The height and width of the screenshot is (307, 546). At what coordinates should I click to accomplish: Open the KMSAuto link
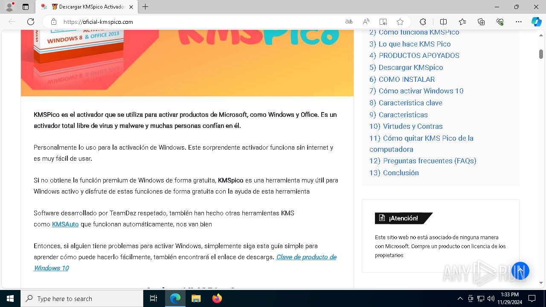coord(65,224)
